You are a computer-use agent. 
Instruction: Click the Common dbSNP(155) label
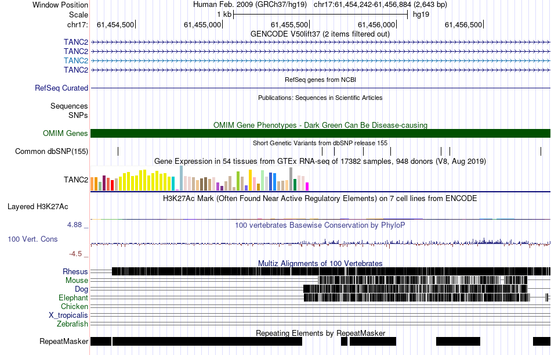tap(52, 152)
